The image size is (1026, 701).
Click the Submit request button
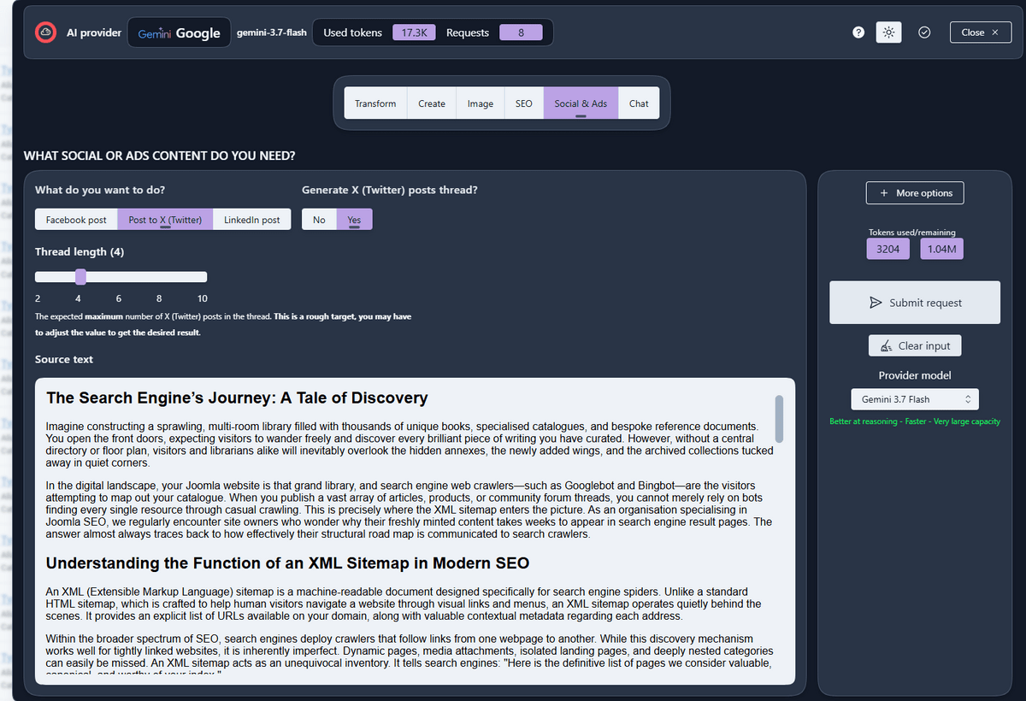(915, 303)
